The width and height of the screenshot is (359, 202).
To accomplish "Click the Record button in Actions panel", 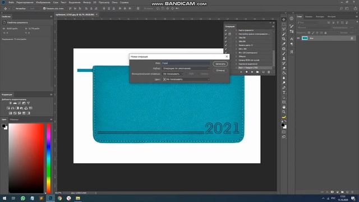I will (x=247, y=72).
